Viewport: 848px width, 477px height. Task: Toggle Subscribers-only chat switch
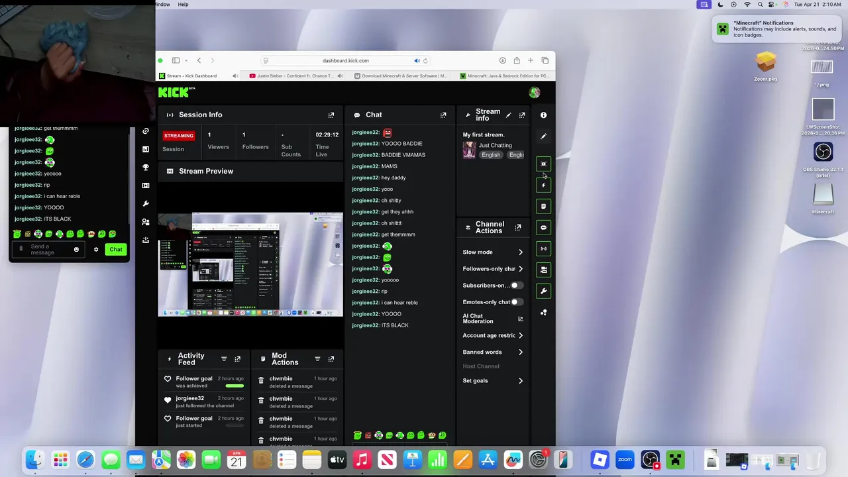click(x=517, y=286)
